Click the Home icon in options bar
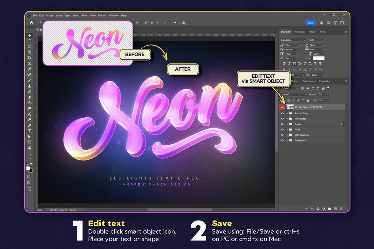Image resolution: width=374 pixels, height=249 pixels. click(x=31, y=23)
